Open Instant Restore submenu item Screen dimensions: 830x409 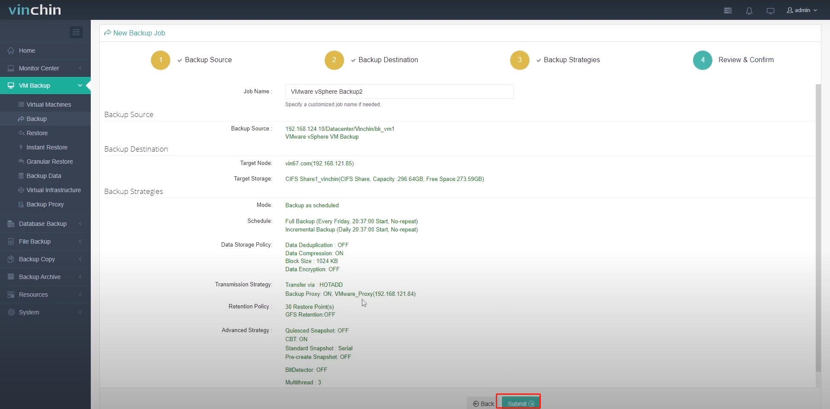(x=45, y=147)
